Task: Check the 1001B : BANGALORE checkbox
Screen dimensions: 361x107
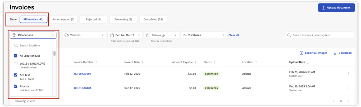Action: pyautogui.click(x=16, y=64)
